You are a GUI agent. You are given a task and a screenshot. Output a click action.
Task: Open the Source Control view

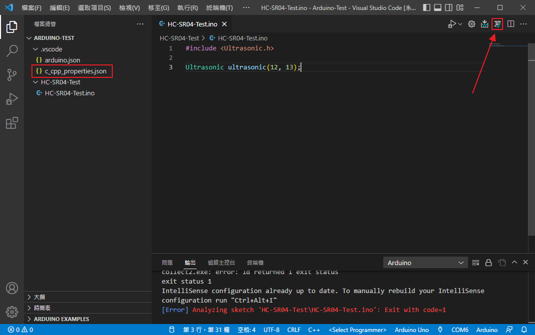point(12,75)
